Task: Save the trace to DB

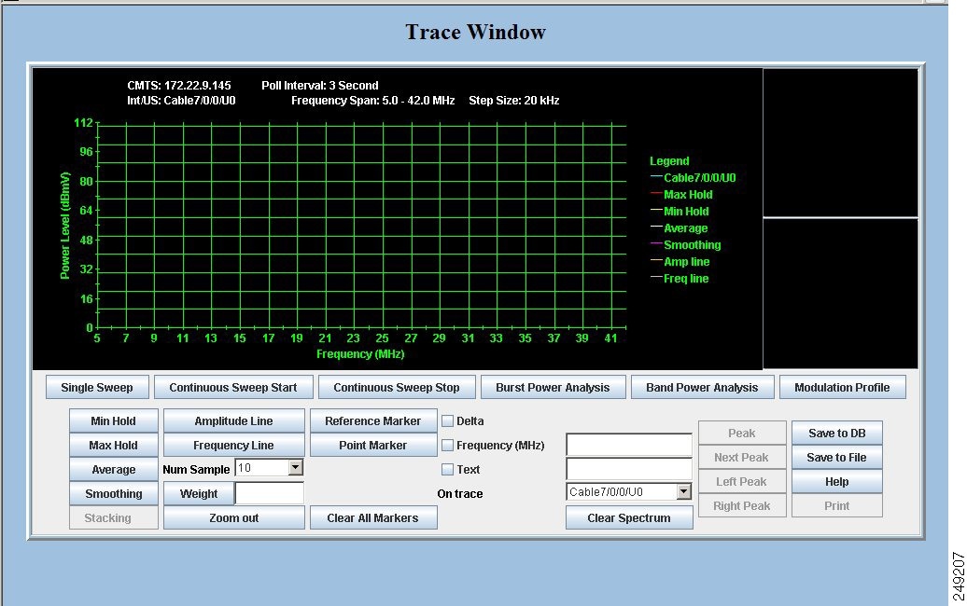Action: pos(836,434)
